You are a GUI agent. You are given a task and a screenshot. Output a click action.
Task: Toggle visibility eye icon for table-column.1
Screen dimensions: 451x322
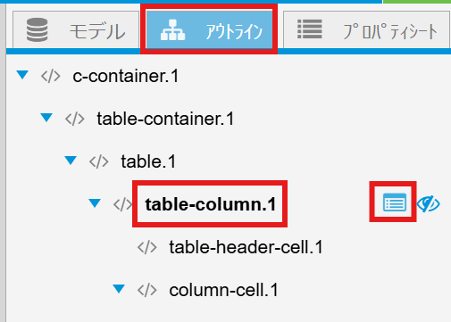pos(429,204)
